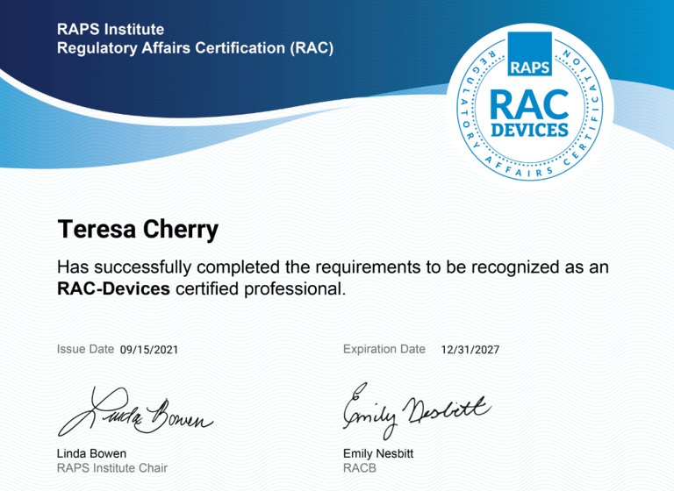Click the printed name 'Emily Nesbitt'
Viewport: 674px width, 491px height.
[x=378, y=453]
